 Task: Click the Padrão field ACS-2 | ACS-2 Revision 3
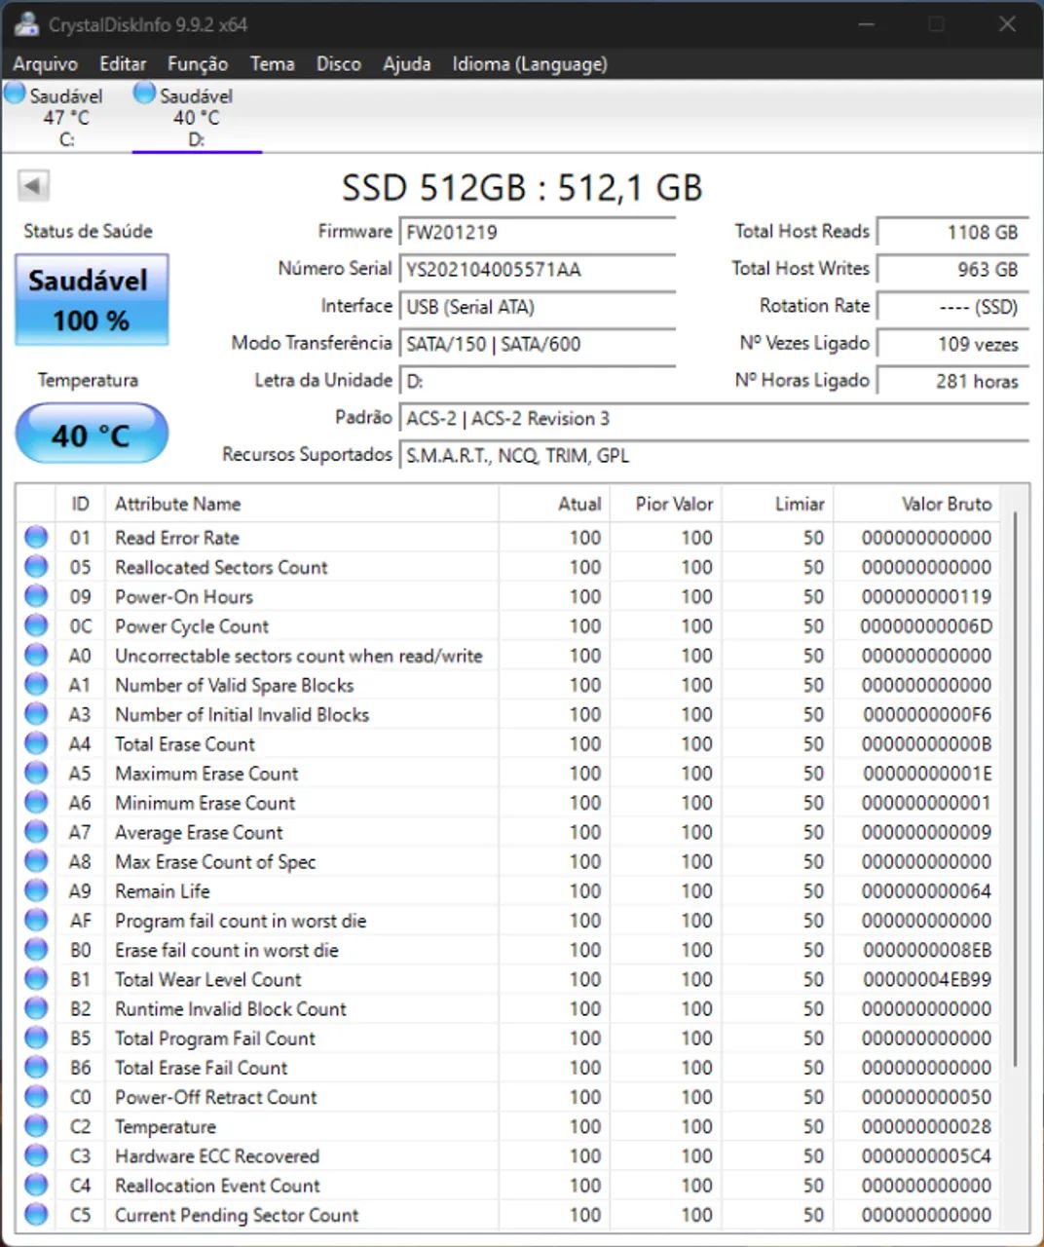point(714,418)
